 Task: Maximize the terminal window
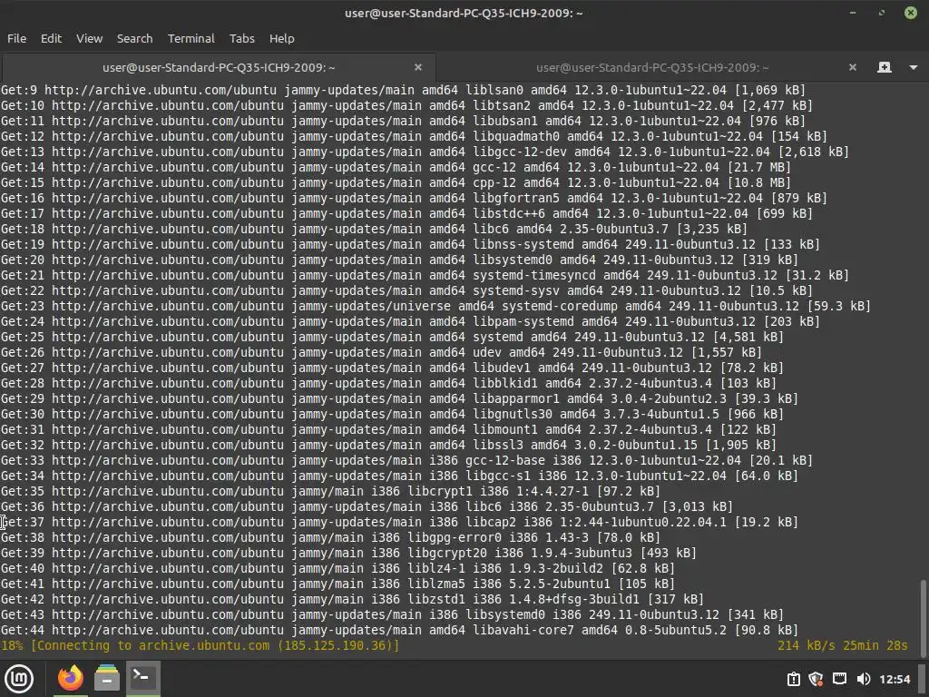[x=882, y=13]
